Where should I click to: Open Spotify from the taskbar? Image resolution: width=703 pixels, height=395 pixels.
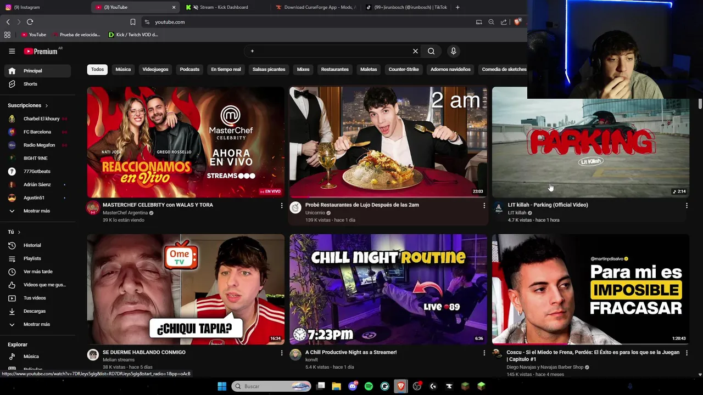pyautogui.click(x=369, y=386)
